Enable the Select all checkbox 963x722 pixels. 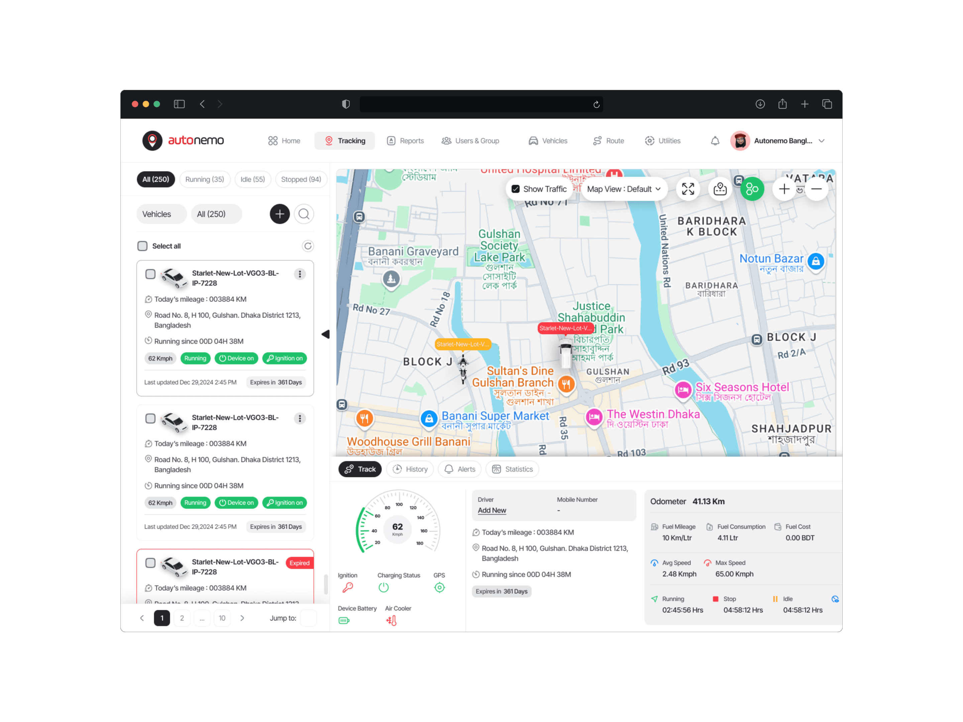coord(142,246)
